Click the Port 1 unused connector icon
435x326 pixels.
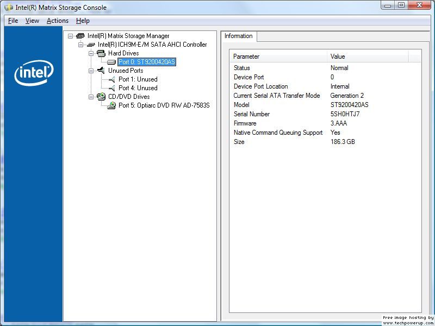111,79
